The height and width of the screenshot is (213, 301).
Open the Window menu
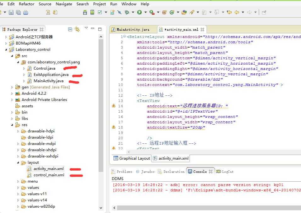129,4
